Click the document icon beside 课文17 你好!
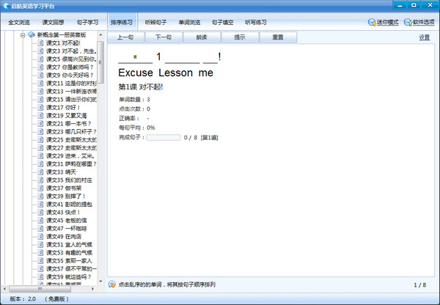Viewport: 440px width, 305px height. click(x=40, y=108)
